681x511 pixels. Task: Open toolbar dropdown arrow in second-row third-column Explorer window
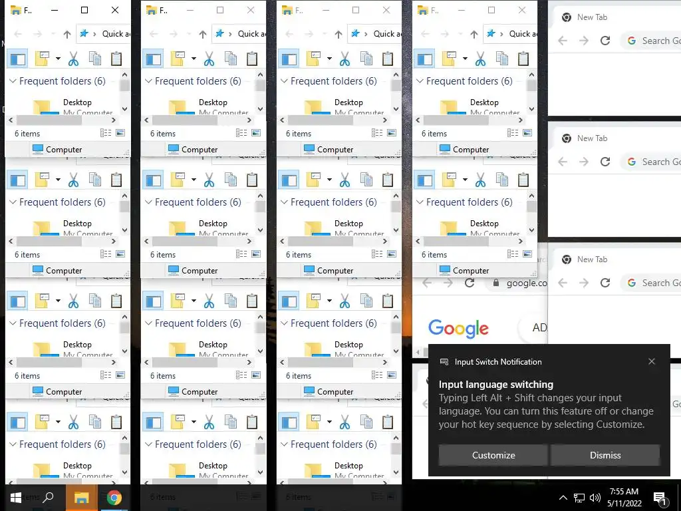[x=329, y=180]
